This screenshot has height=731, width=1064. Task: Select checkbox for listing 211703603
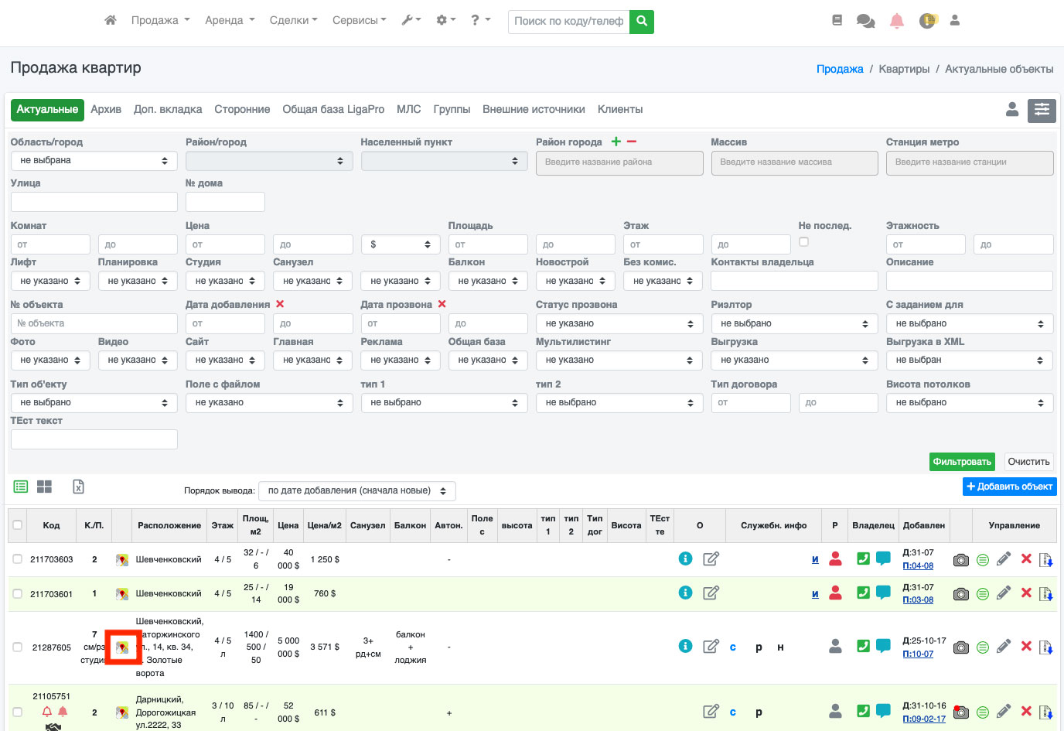pyautogui.click(x=17, y=559)
